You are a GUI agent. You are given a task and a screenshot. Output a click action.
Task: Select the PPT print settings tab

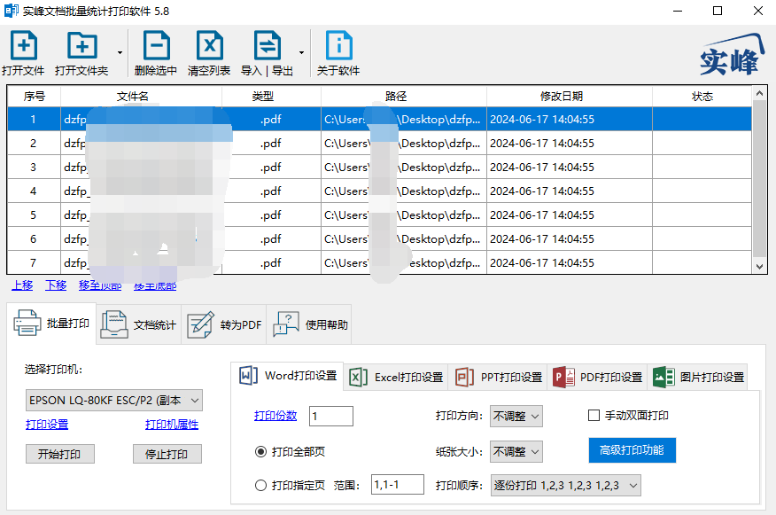[499, 378]
